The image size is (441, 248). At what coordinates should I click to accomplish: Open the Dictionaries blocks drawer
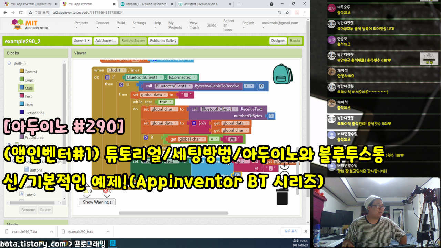[x=32, y=113]
